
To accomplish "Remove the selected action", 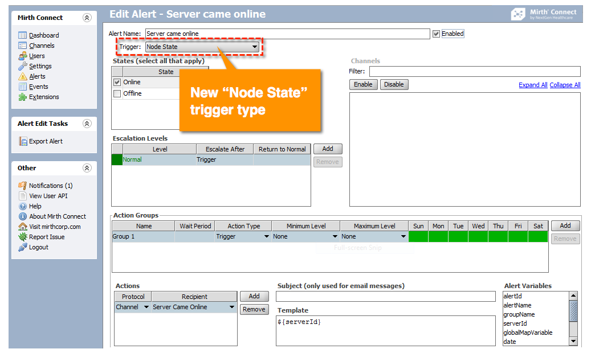I will tap(254, 310).
